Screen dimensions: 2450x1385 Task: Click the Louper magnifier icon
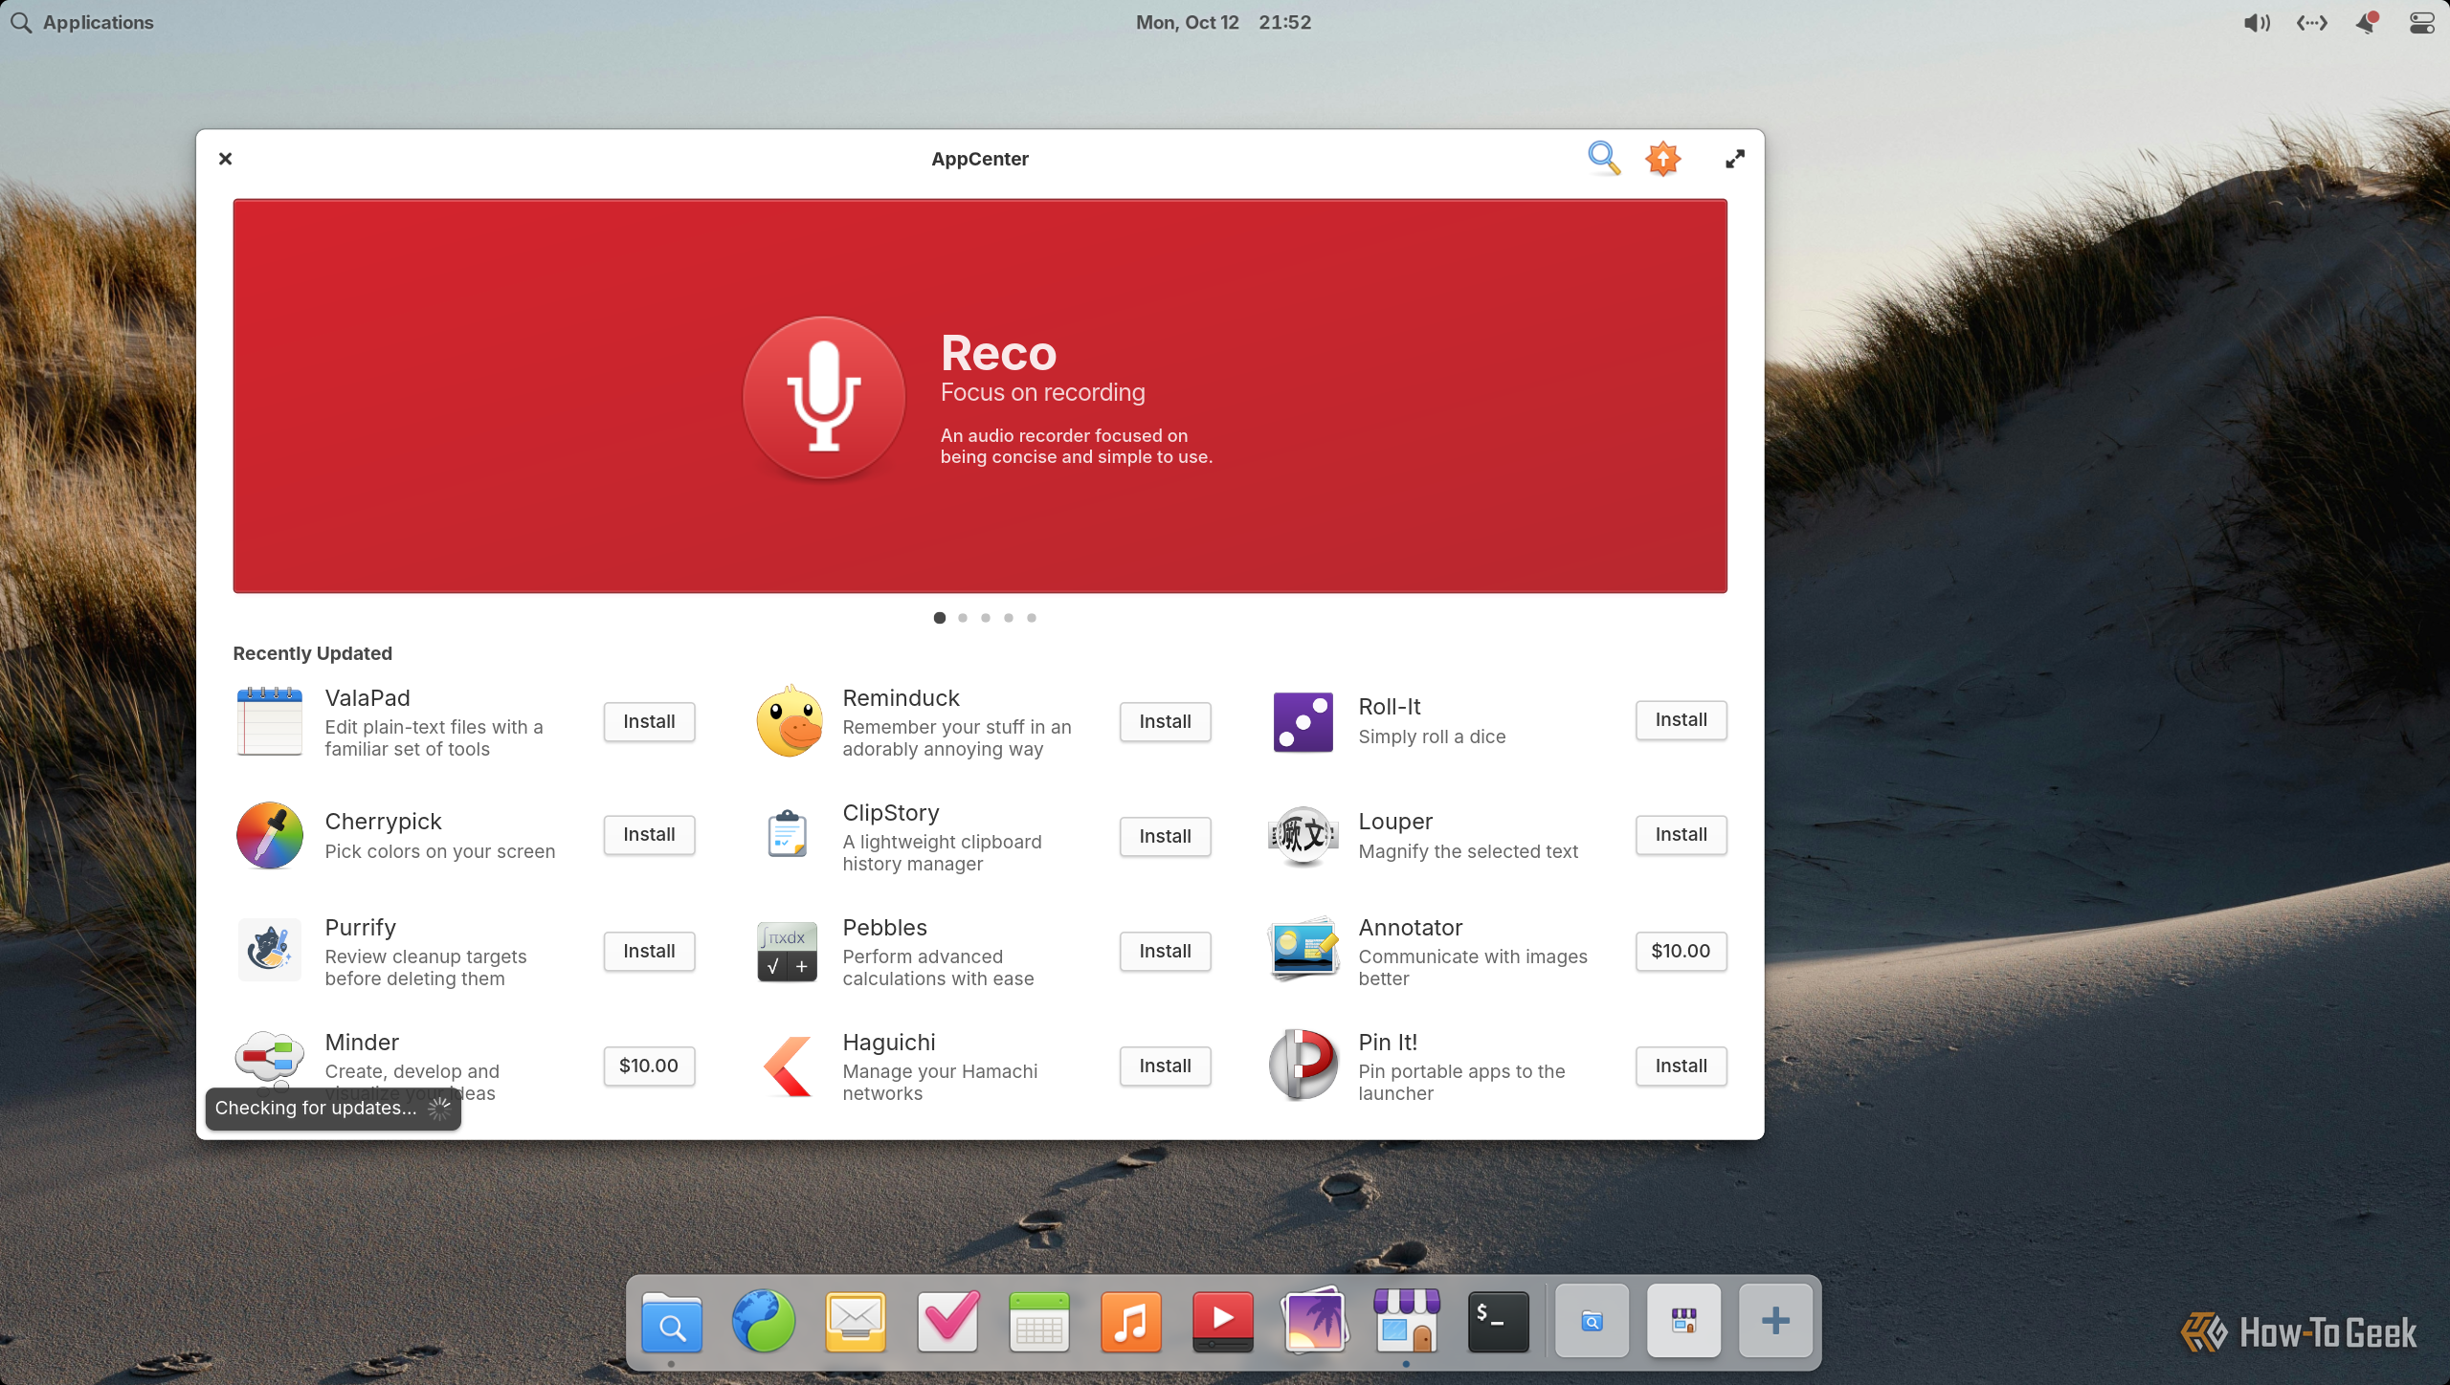click(1303, 836)
